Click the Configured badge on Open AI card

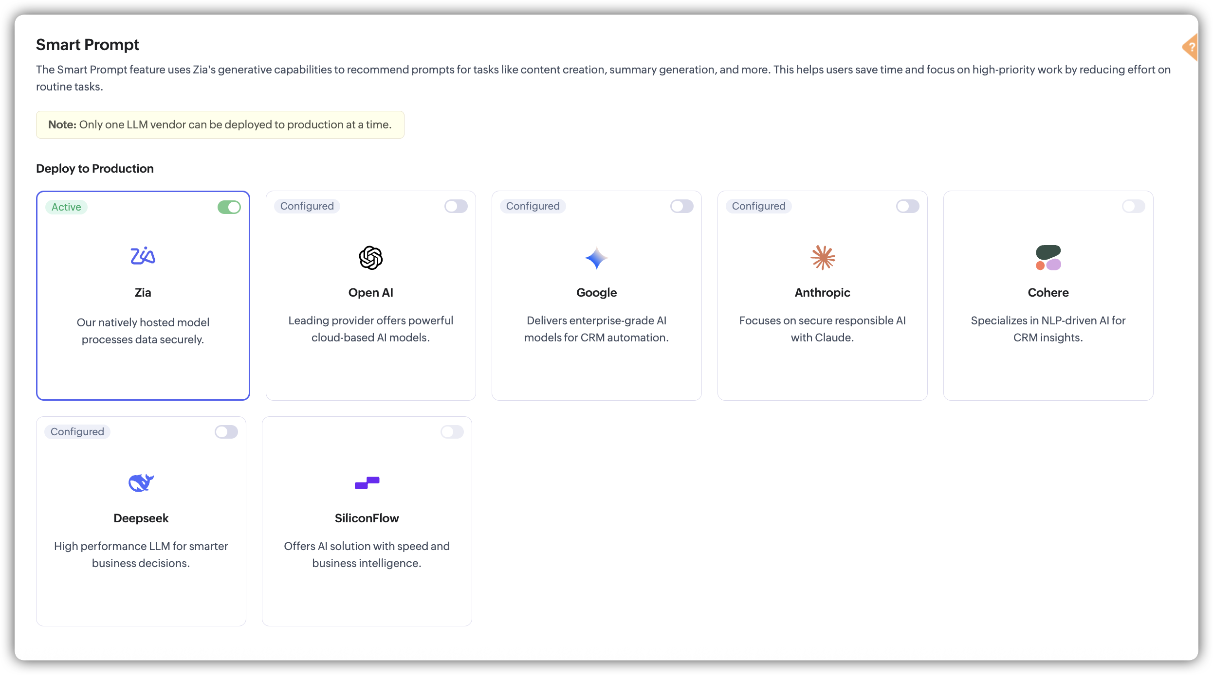(307, 206)
